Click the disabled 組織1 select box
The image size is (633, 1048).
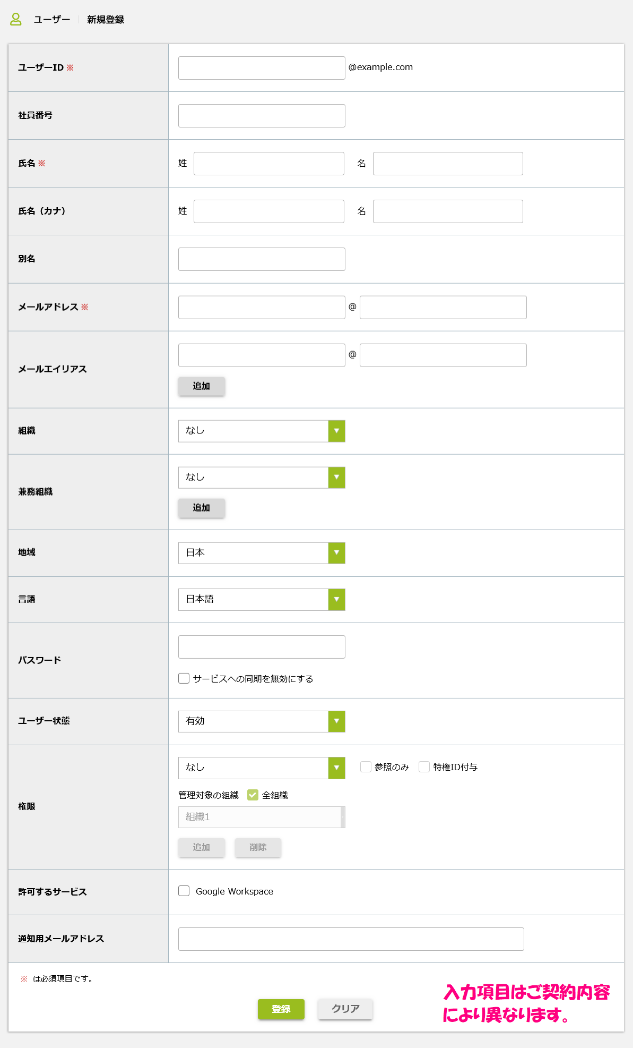[x=262, y=817]
